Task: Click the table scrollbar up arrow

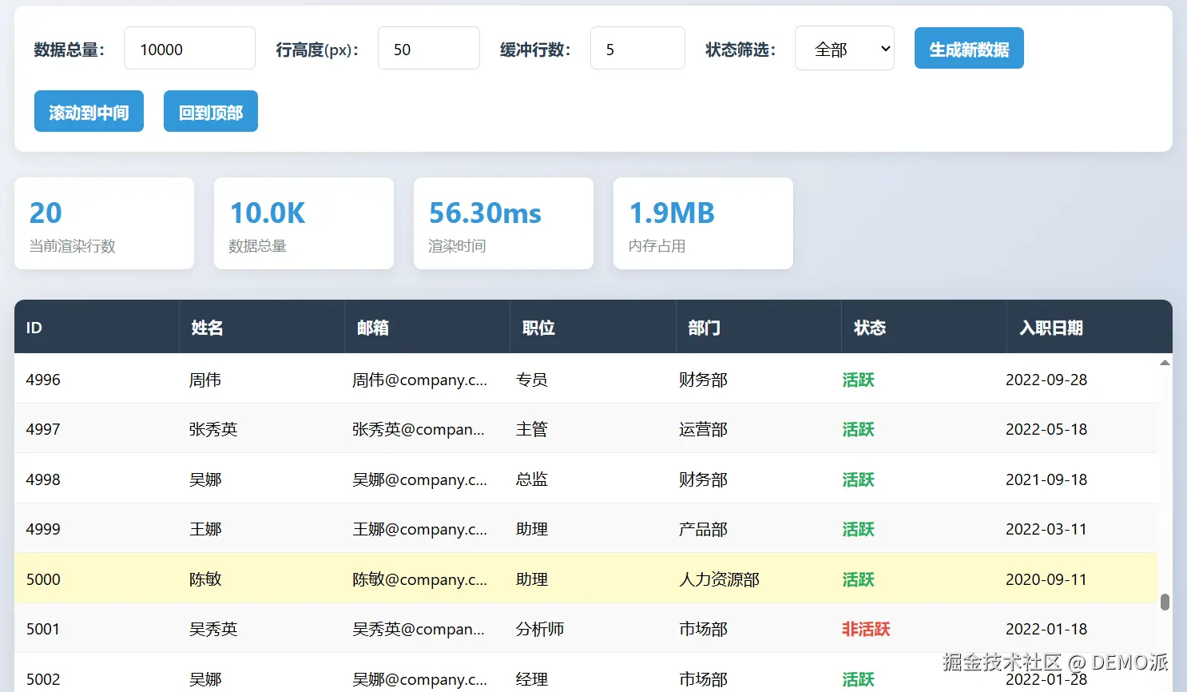Action: point(1165,363)
